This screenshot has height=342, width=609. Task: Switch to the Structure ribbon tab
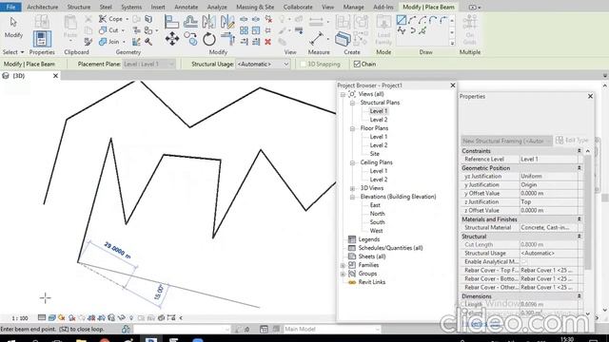[79, 7]
